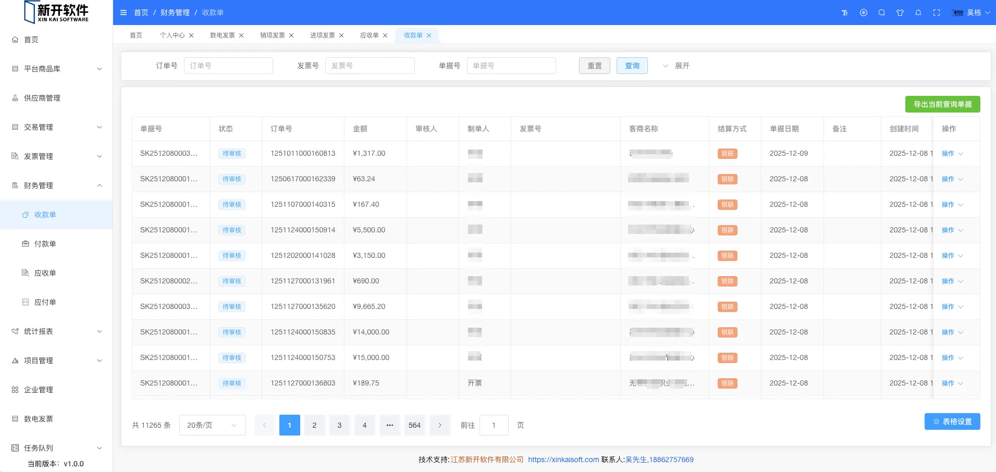Open the 20条/页 page size dropdown
This screenshot has width=996, height=472.
(x=212, y=425)
